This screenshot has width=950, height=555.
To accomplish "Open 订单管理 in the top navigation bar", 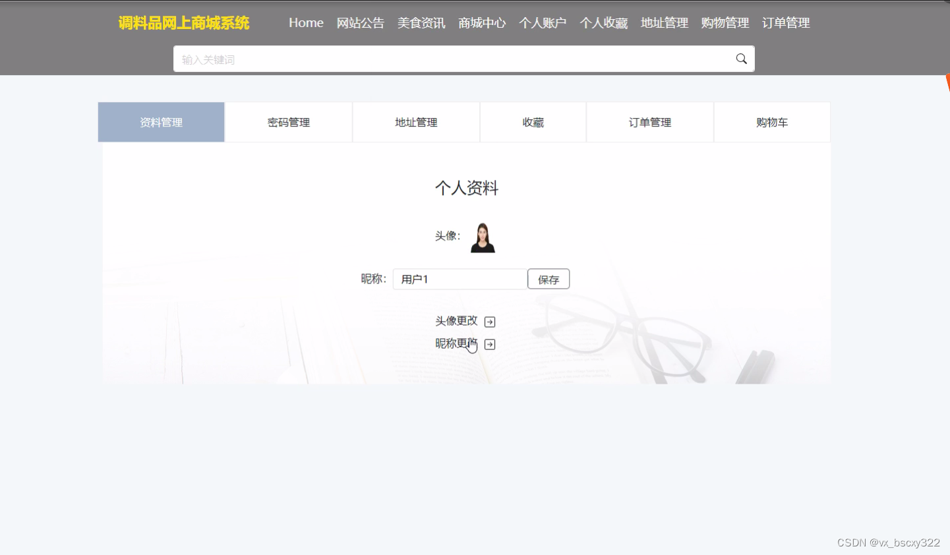I will pos(786,22).
